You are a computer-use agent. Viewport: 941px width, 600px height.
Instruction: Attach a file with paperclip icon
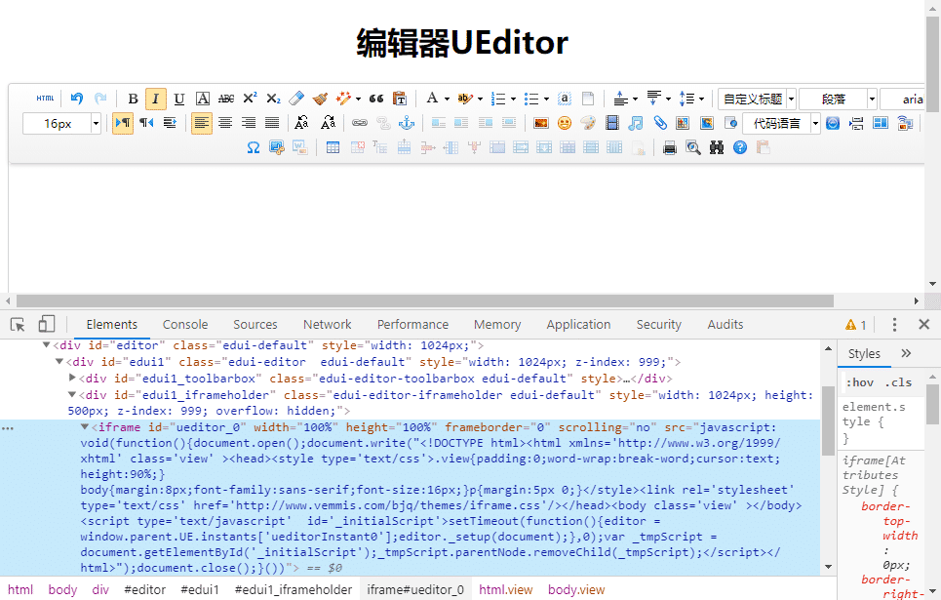click(x=659, y=123)
